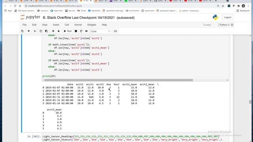This screenshot has width=253, height=142.
Task: Move selected cell up arrow
Action: 53,31
